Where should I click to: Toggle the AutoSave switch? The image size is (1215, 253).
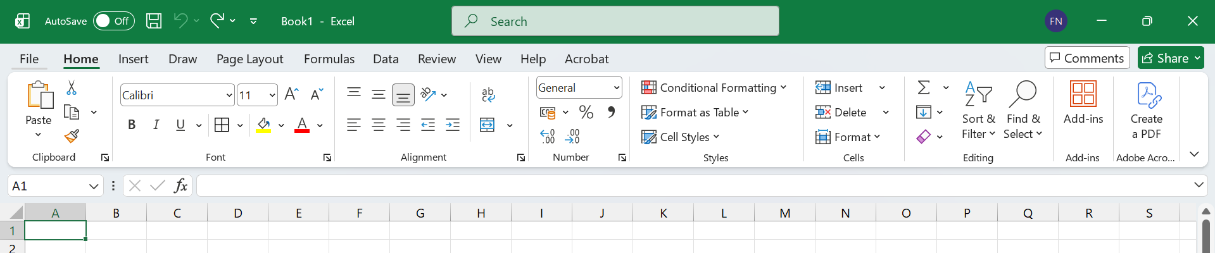pos(114,21)
